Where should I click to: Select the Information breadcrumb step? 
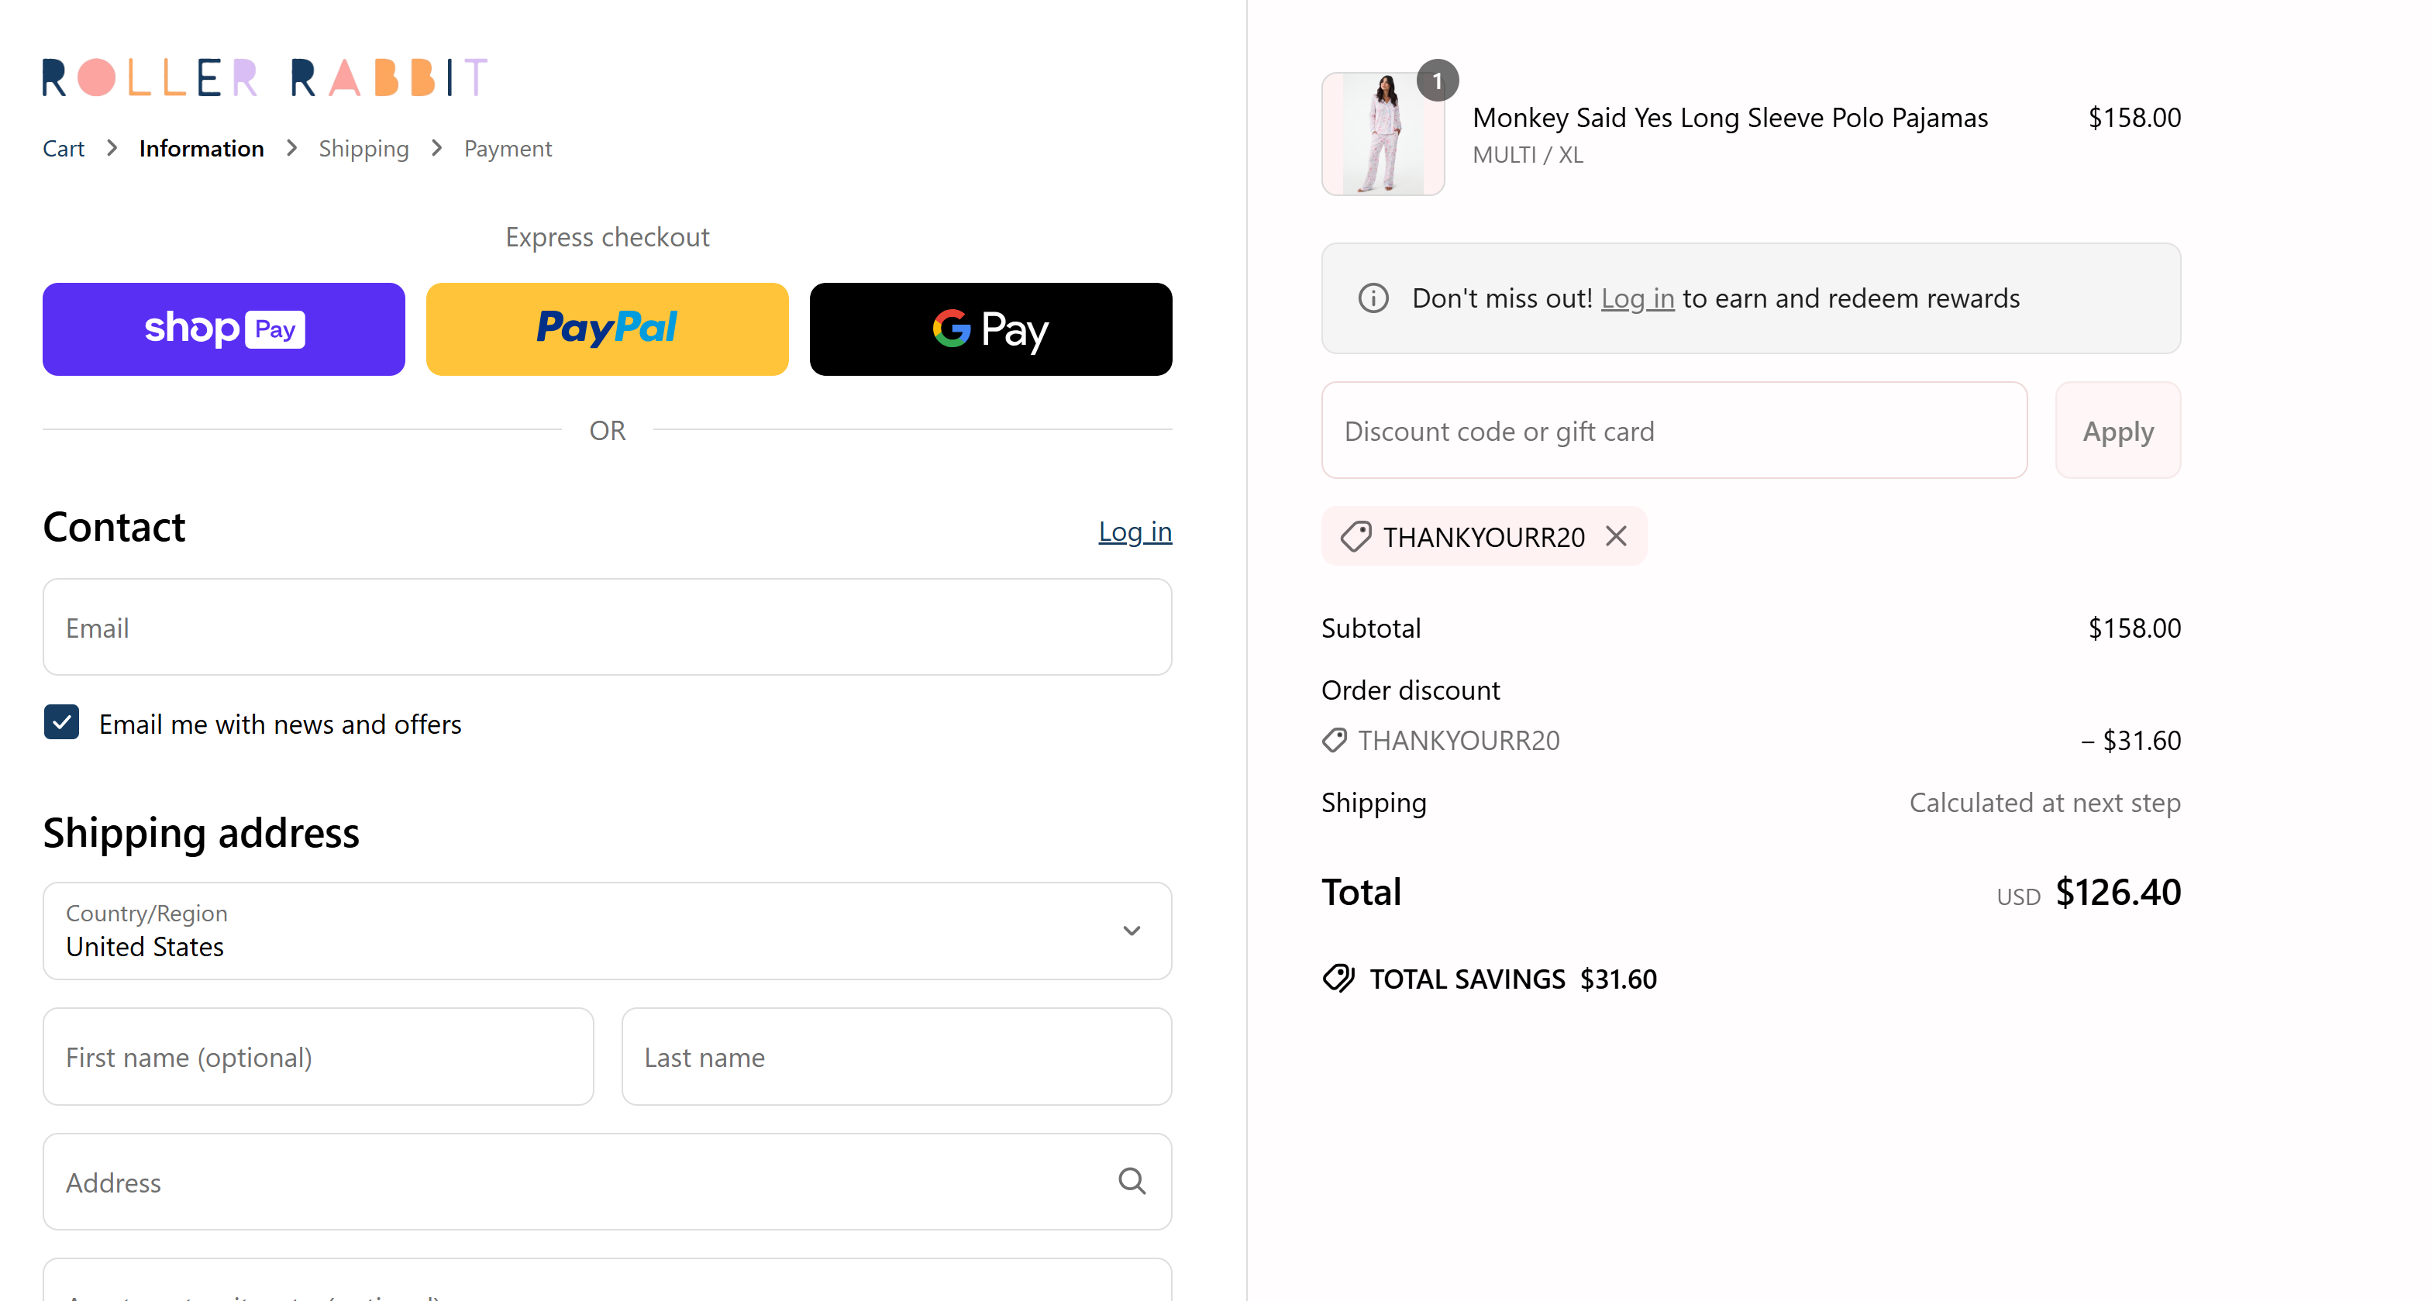pyautogui.click(x=201, y=148)
